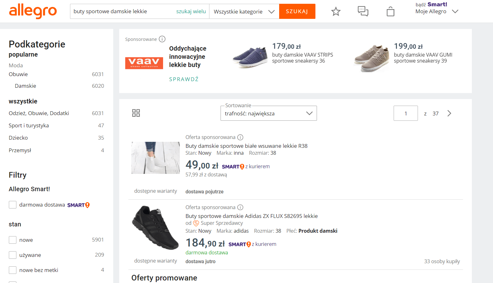
Task: Check the używane condition filter
Action: tap(13, 255)
